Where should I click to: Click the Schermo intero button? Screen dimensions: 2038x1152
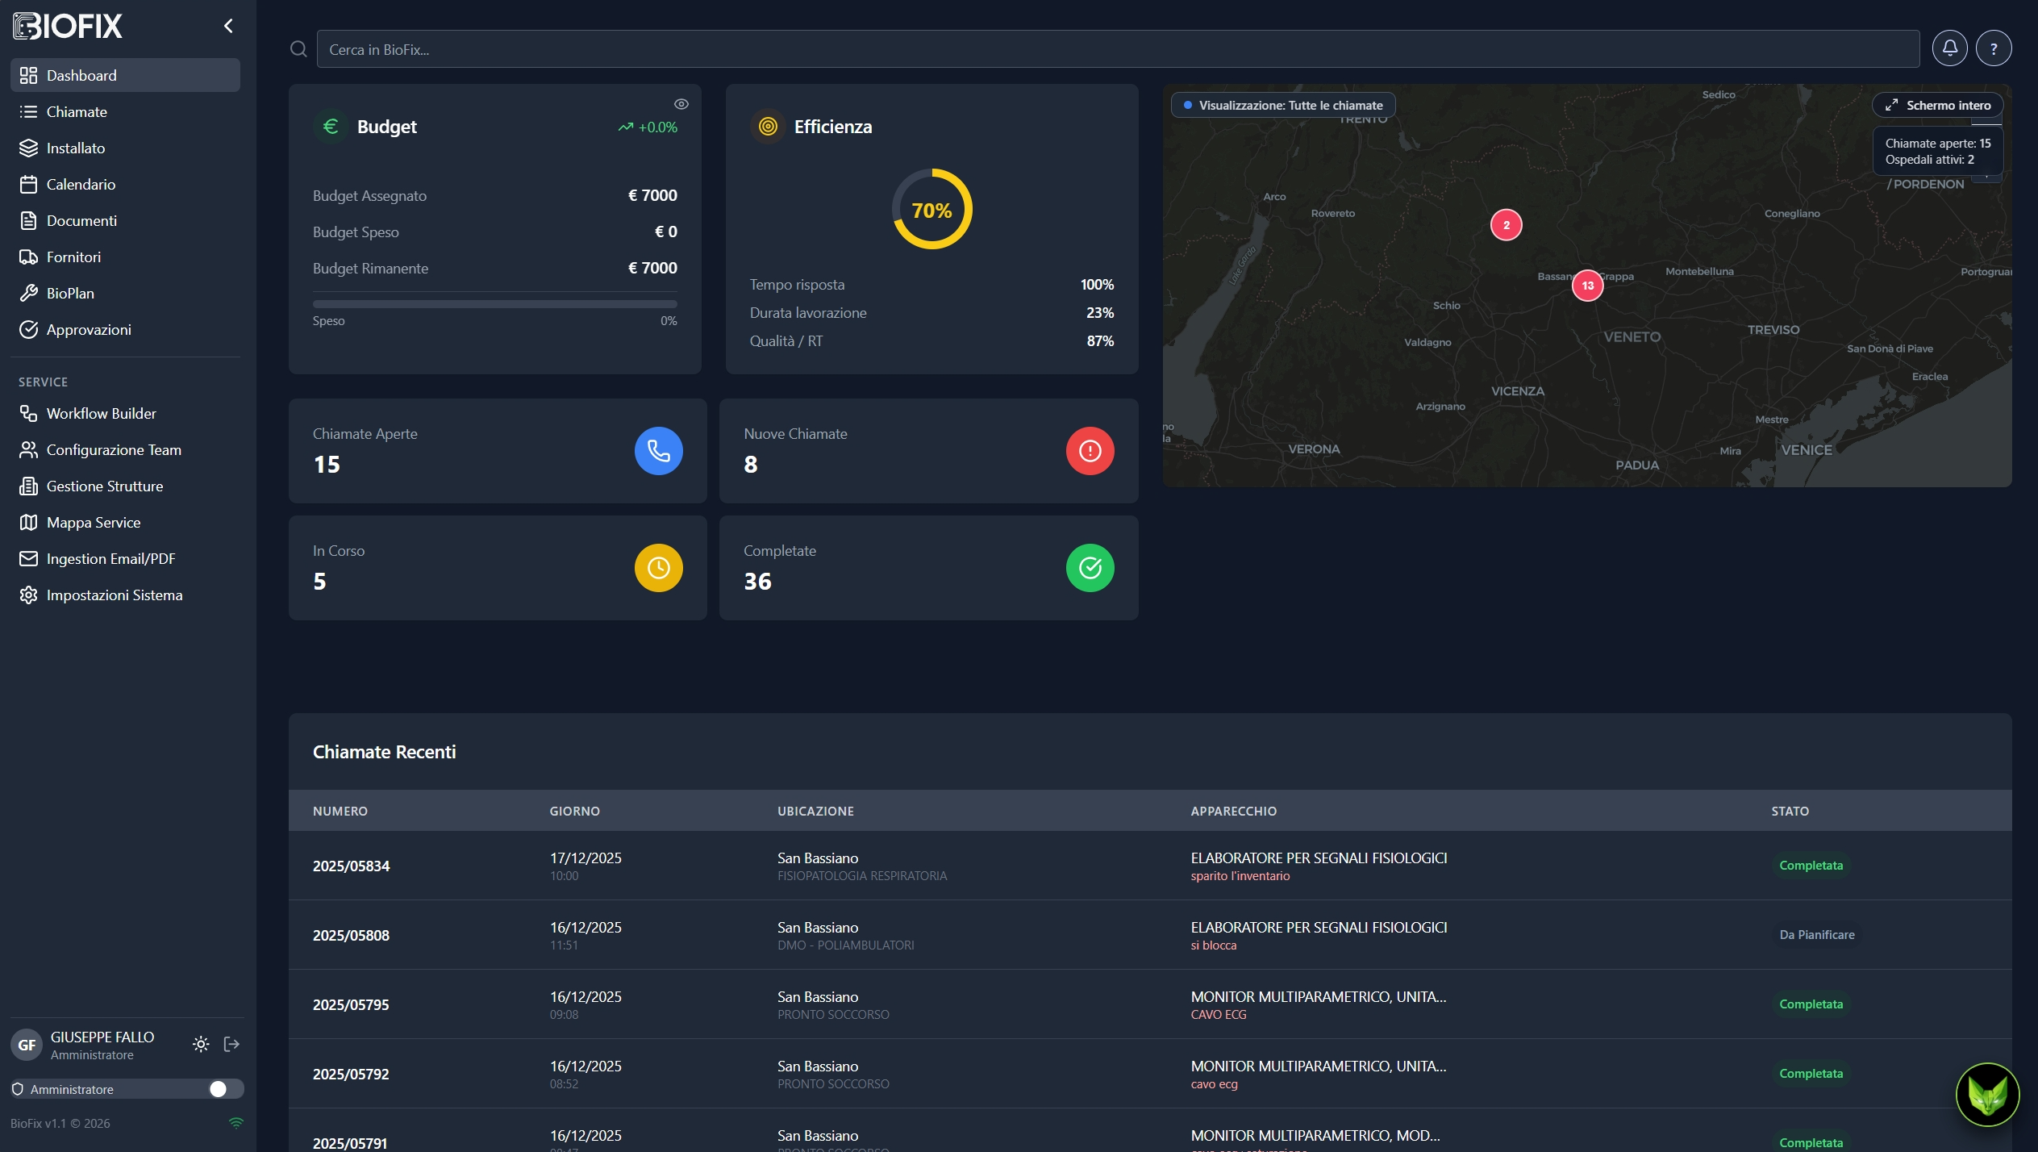[x=1938, y=104]
